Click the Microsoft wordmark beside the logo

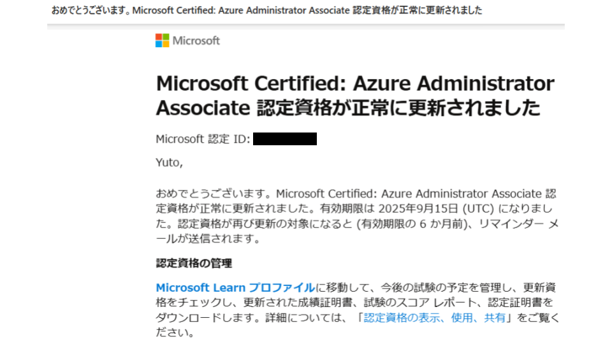(x=196, y=41)
